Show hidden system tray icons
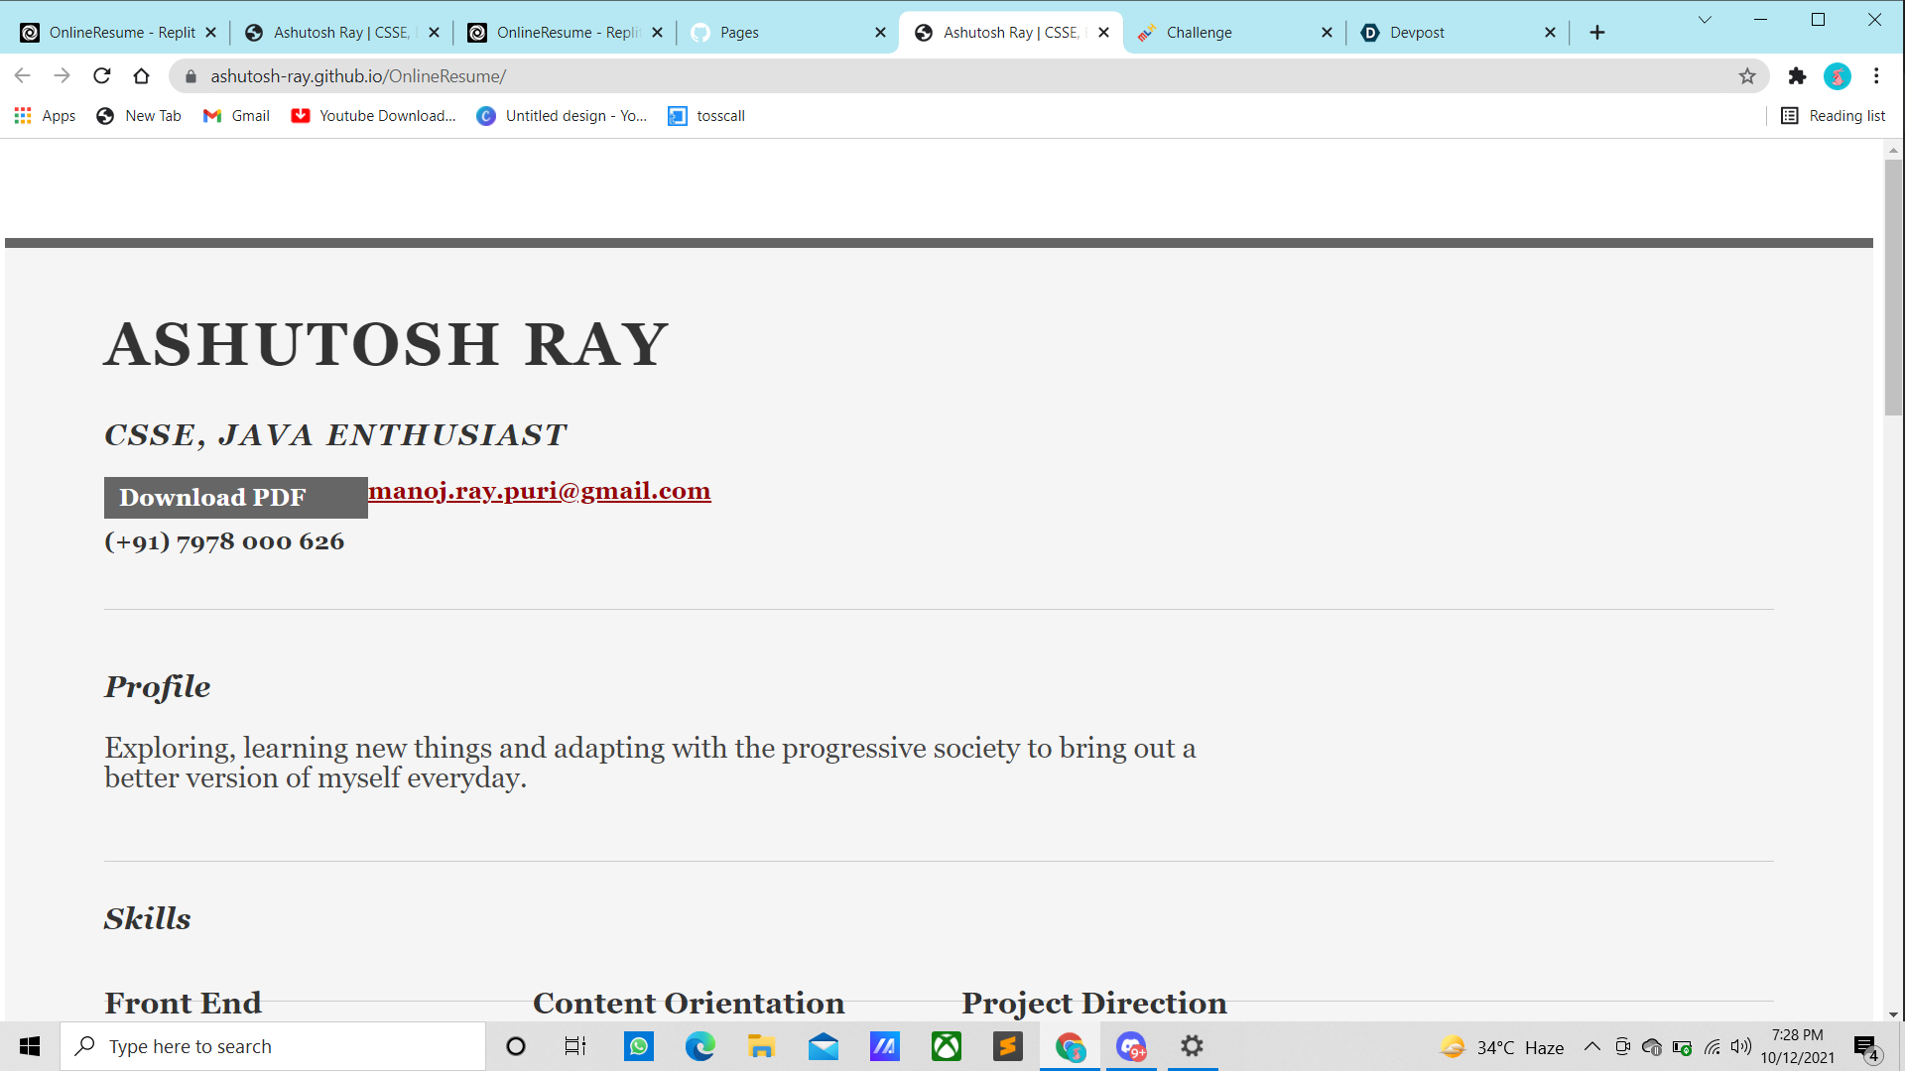Screen dimensions: 1905x1071 [x=1591, y=1046]
